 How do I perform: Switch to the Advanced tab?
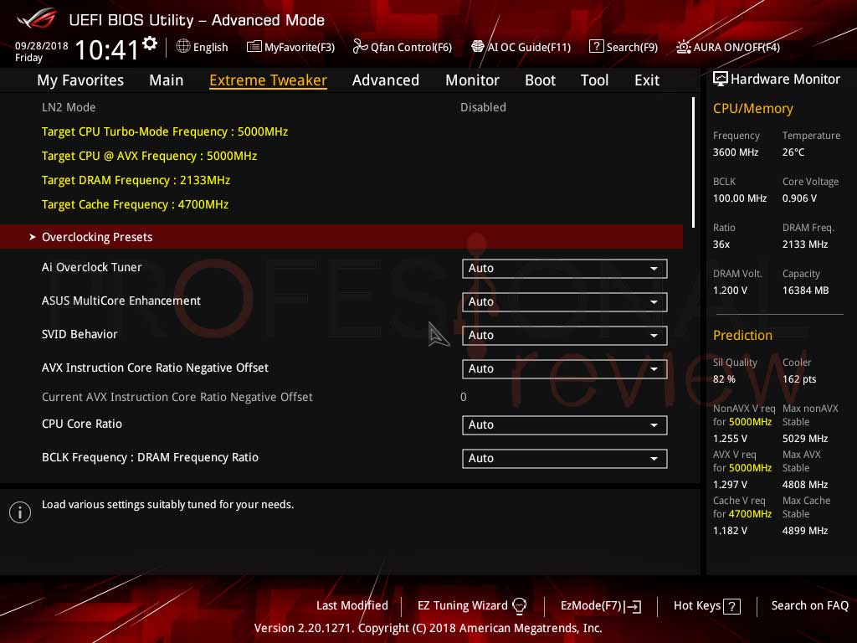click(x=385, y=80)
